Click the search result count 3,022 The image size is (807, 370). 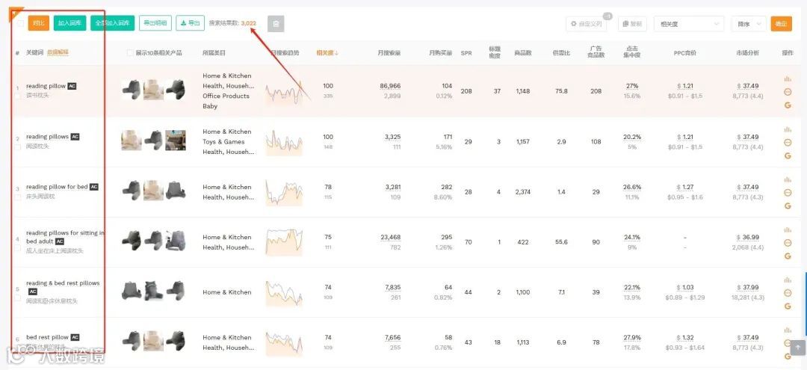tap(249, 23)
